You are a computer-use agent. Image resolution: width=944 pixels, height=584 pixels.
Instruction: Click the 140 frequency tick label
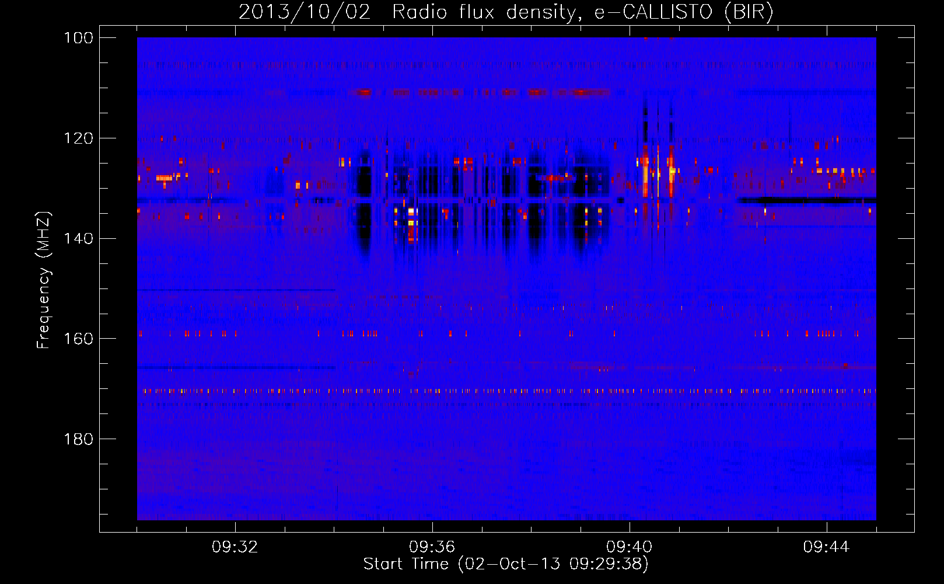(x=78, y=238)
